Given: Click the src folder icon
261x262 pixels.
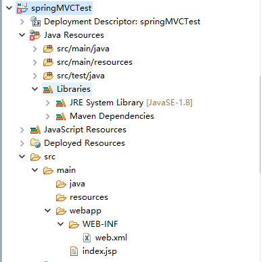Looking at the screenshot, I should pyautogui.click(x=35, y=157).
